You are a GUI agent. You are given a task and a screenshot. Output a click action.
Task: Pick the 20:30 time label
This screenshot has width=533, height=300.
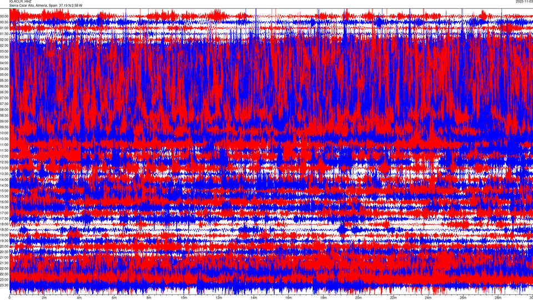[x=4, y=252]
